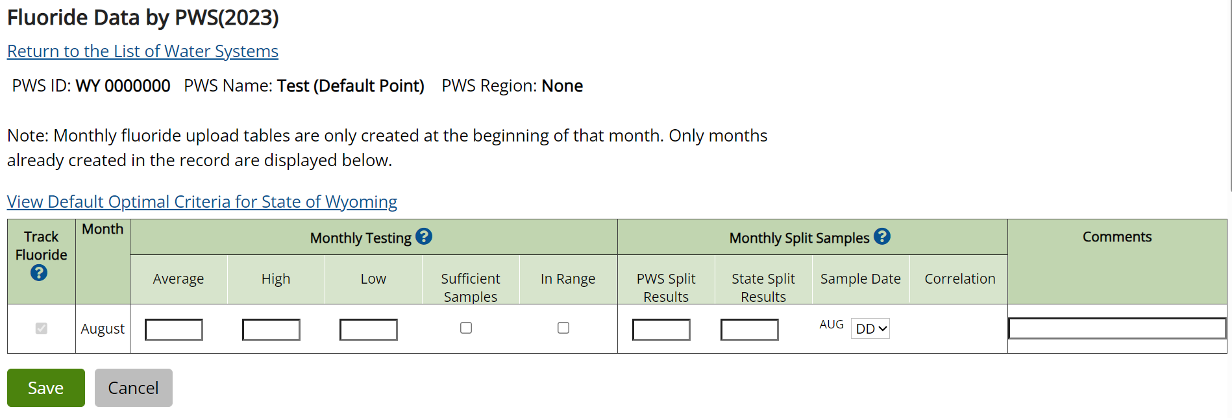Focus the State Split Results input box
The image size is (1232, 418).
click(x=750, y=330)
